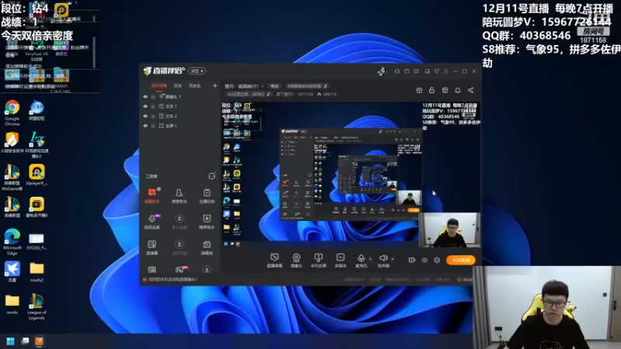
Task: Lock the 文本 1 source with its padlock
Action: click(153, 106)
